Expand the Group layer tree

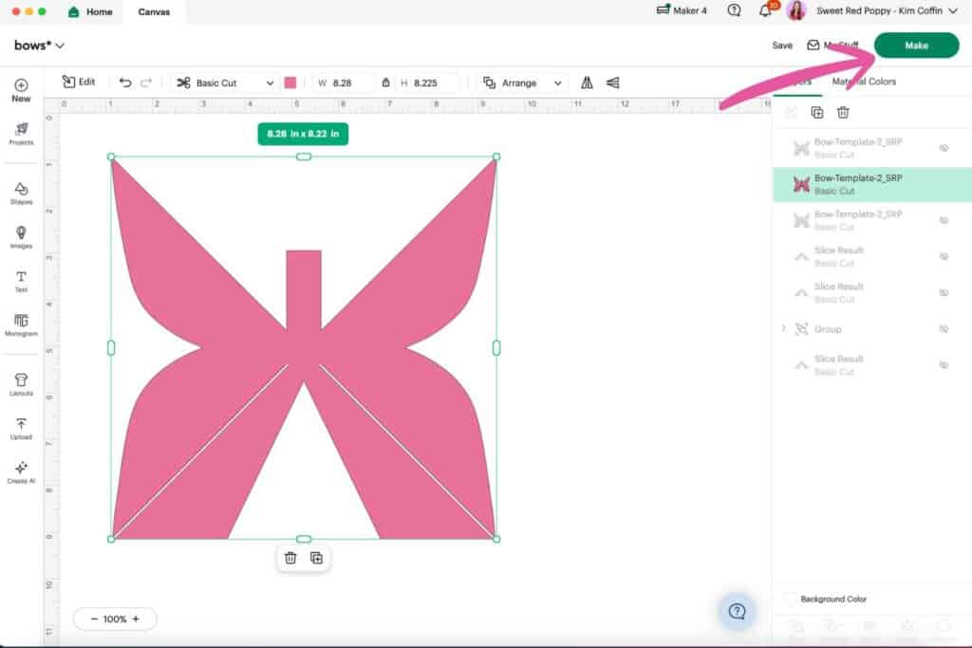[x=783, y=328]
